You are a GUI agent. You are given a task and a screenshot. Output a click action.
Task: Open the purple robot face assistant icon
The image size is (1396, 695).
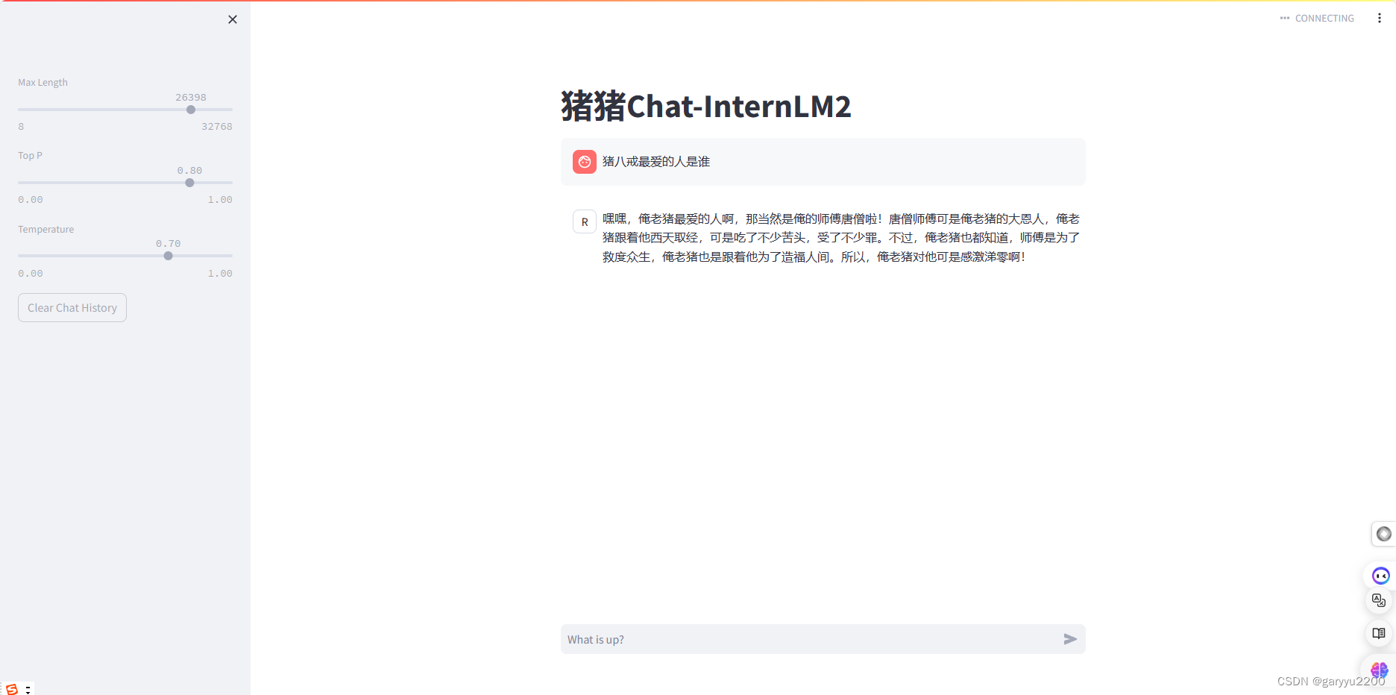1380,576
